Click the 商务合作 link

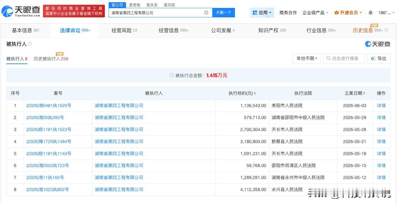pyautogui.click(x=288, y=13)
